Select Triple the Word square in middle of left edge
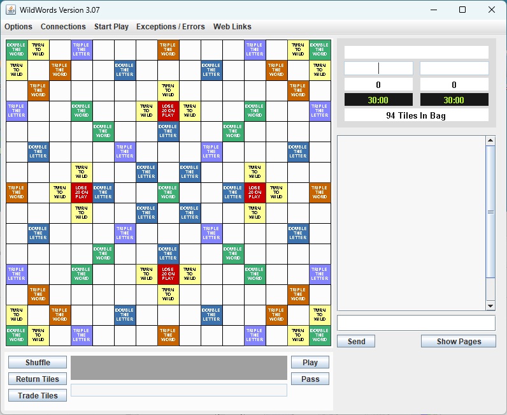507x415 pixels. (17, 193)
